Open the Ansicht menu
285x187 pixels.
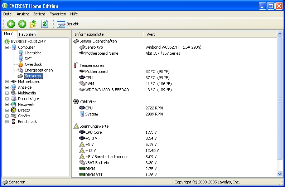23,14
